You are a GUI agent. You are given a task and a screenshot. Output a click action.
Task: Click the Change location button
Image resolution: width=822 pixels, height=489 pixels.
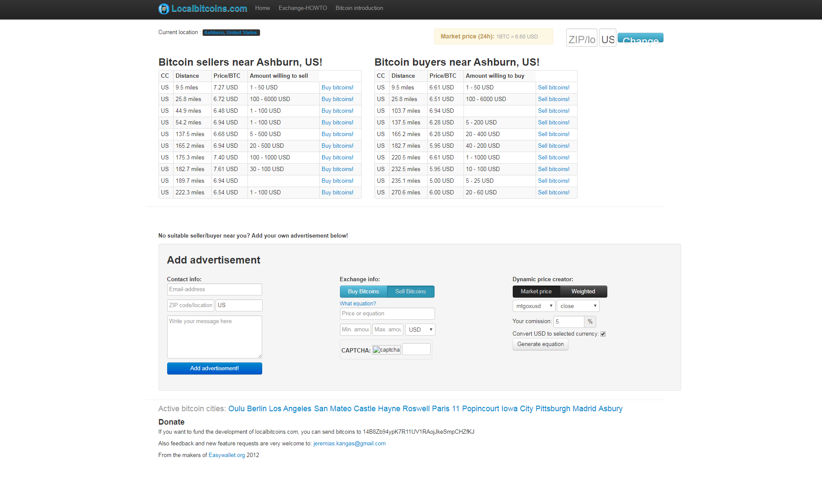coord(640,38)
